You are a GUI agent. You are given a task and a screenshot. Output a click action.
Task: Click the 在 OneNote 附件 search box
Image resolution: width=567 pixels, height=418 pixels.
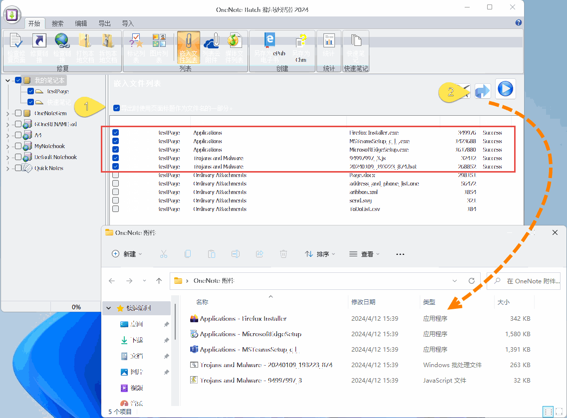tap(524, 281)
